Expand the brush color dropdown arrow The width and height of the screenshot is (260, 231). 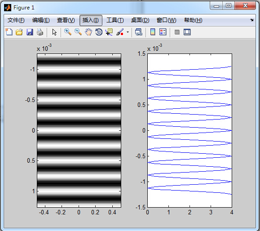pos(128,32)
